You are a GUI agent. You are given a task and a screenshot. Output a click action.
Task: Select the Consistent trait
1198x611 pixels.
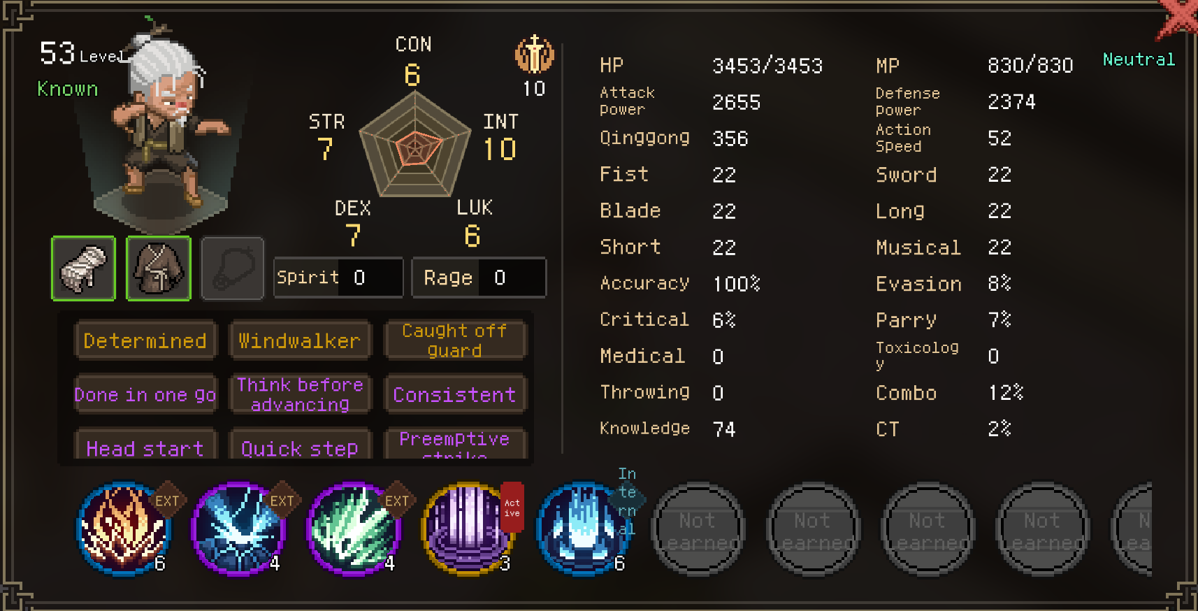tap(454, 395)
